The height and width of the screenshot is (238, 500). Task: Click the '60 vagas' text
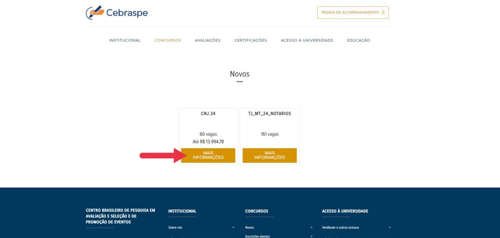tap(208, 134)
